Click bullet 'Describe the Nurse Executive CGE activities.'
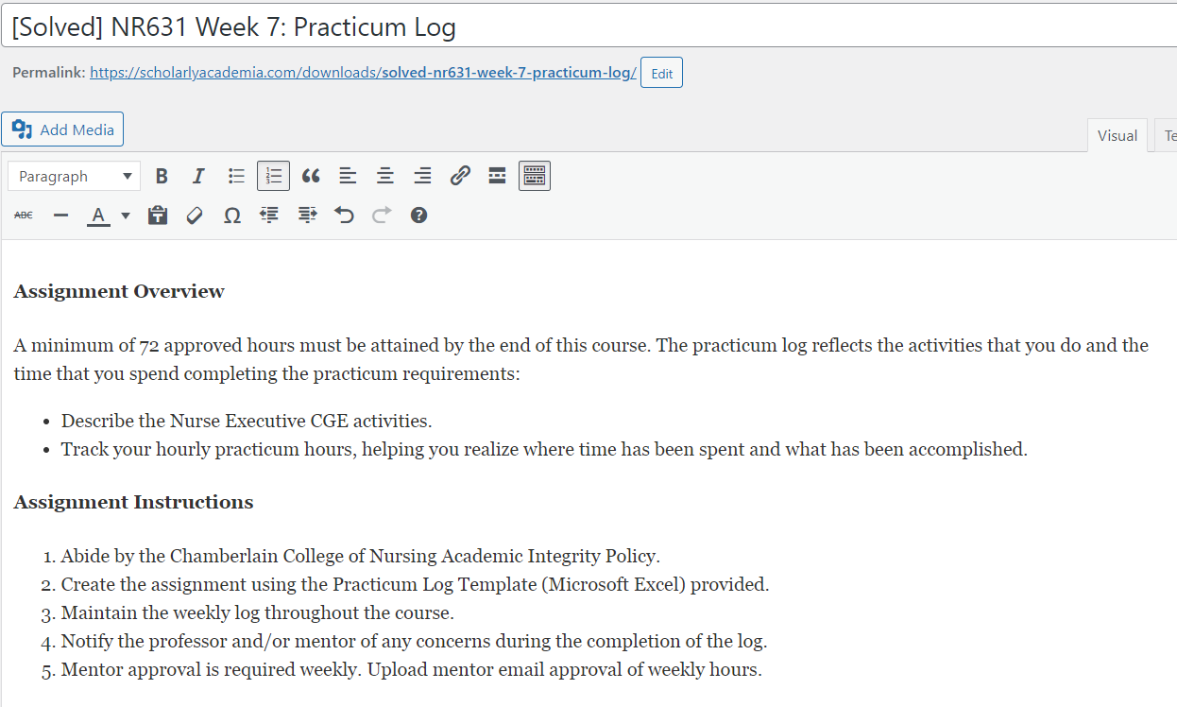1177x707 pixels. 247,422
